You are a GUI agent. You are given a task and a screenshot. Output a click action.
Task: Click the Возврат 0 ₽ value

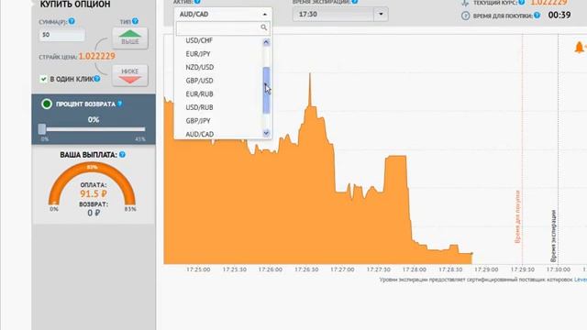click(94, 213)
